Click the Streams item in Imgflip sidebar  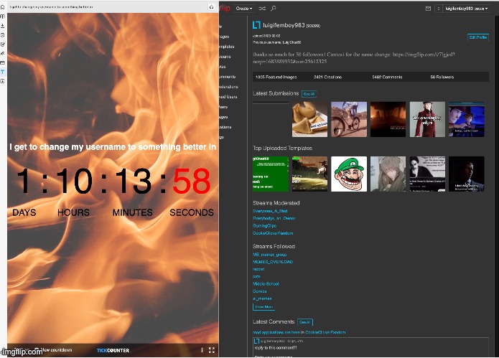[225, 57]
